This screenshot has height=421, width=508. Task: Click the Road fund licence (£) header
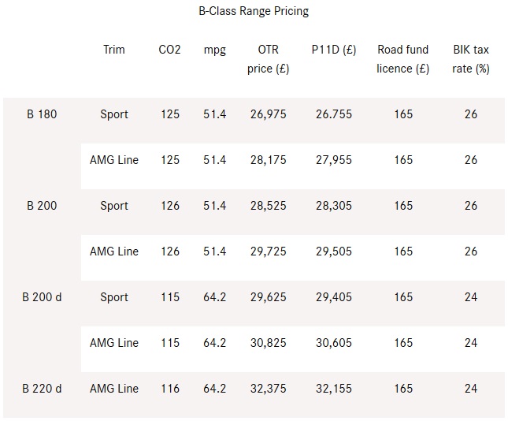point(403,59)
